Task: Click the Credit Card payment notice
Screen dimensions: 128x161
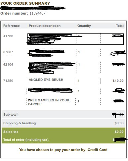Action: (x=63, y=150)
